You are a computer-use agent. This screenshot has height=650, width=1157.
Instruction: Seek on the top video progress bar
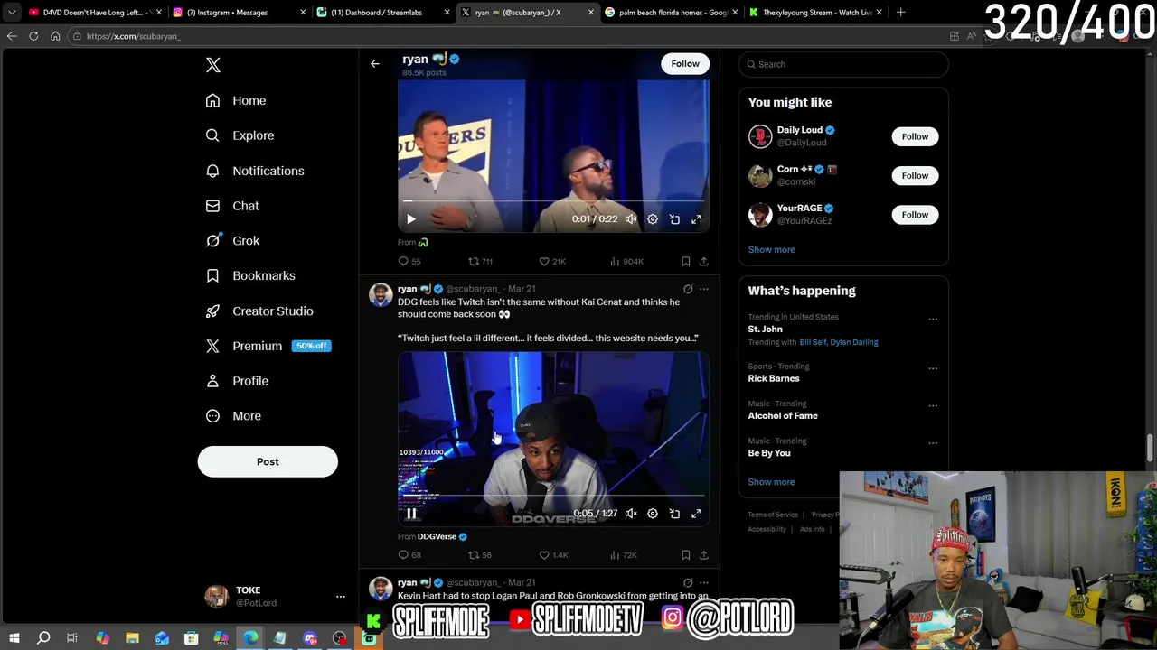pos(553,200)
